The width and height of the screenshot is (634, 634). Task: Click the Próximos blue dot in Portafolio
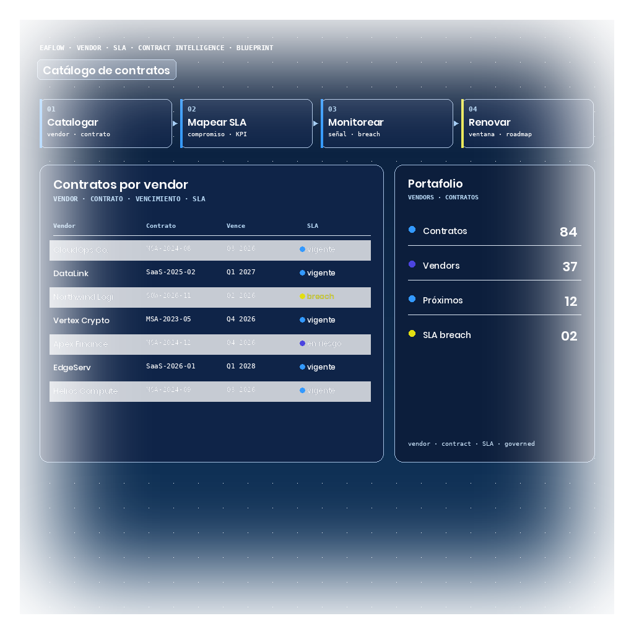(x=412, y=299)
